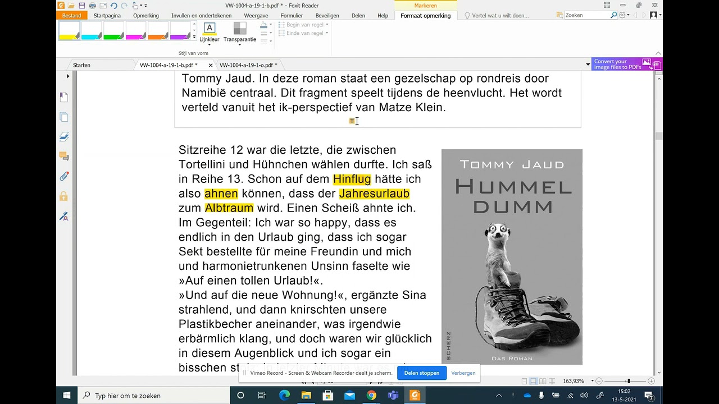Open the pages thumbnail panel in sidebar
The height and width of the screenshot is (404, 719).
[x=63, y=117]
